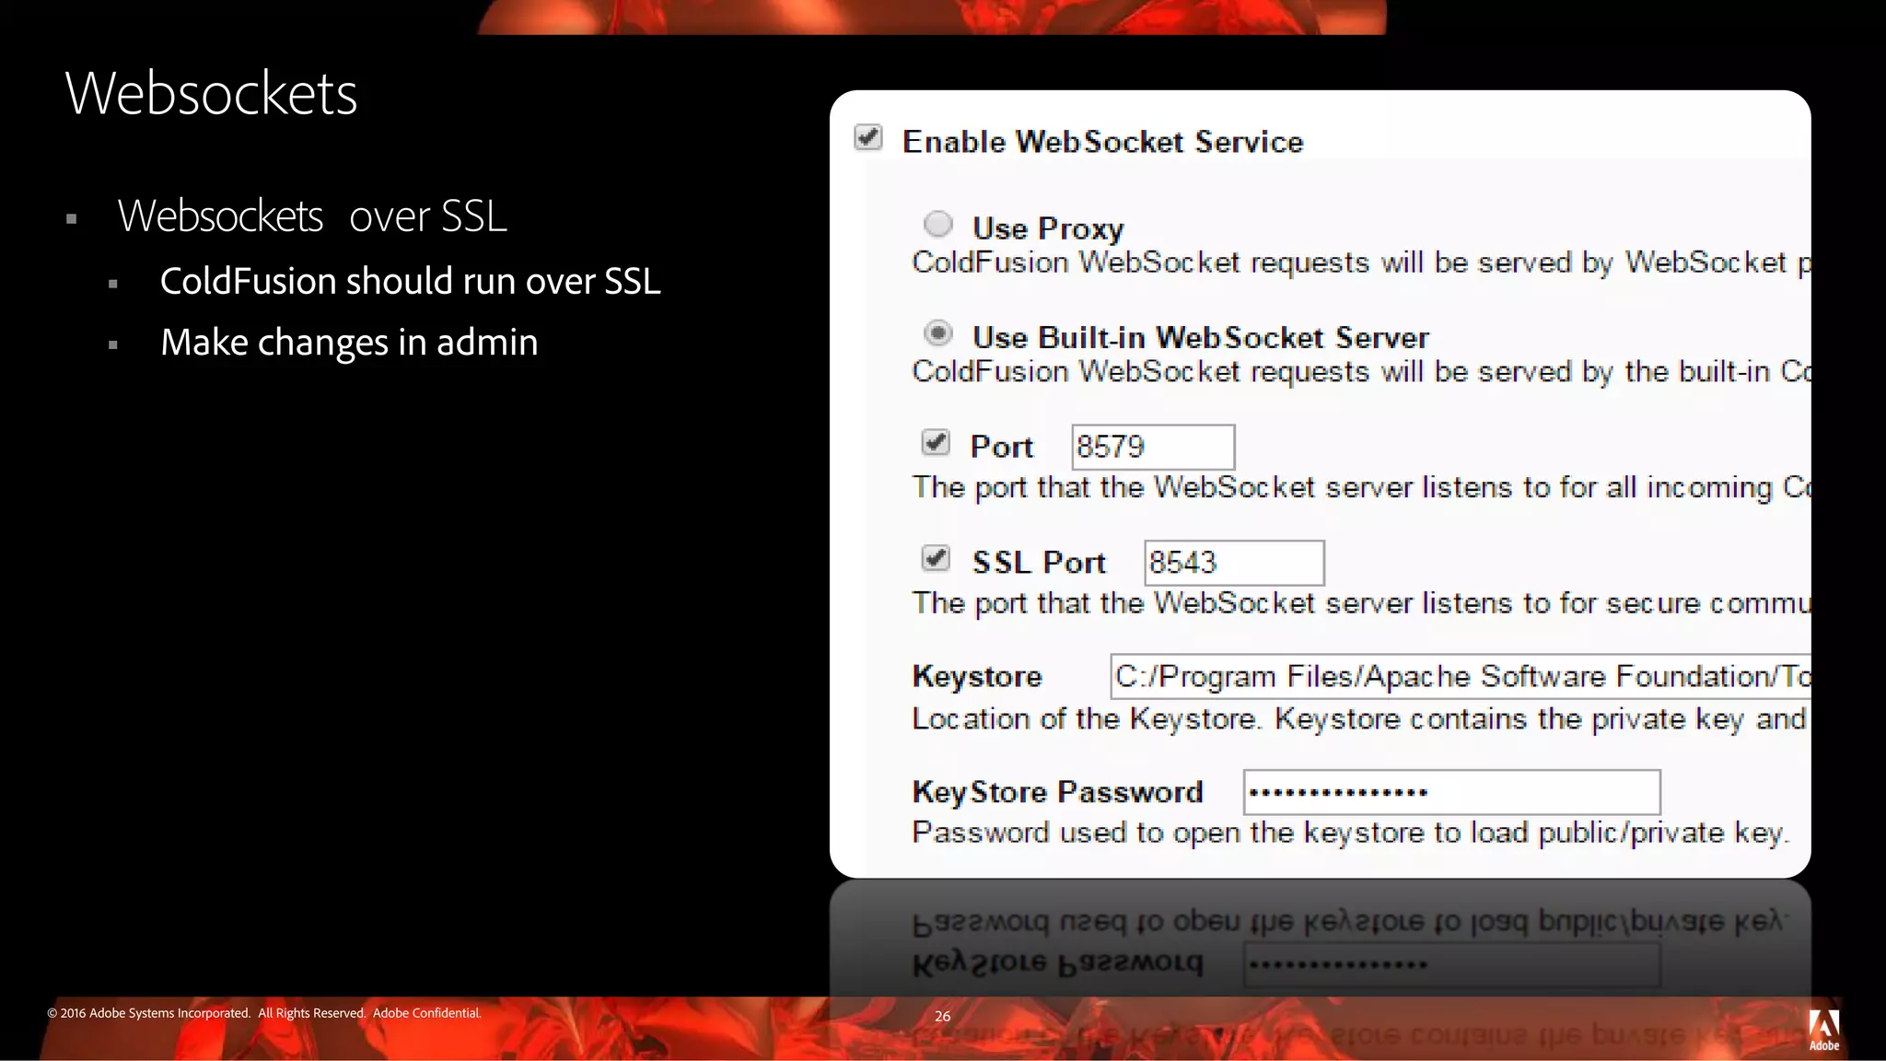
Task: Click the 'Enable WebSocket Service' label
Action: [1102, 142]
